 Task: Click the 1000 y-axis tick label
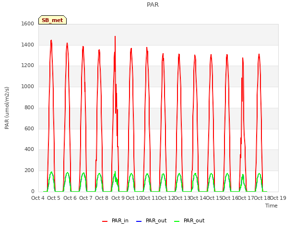[x=28, y=86]
